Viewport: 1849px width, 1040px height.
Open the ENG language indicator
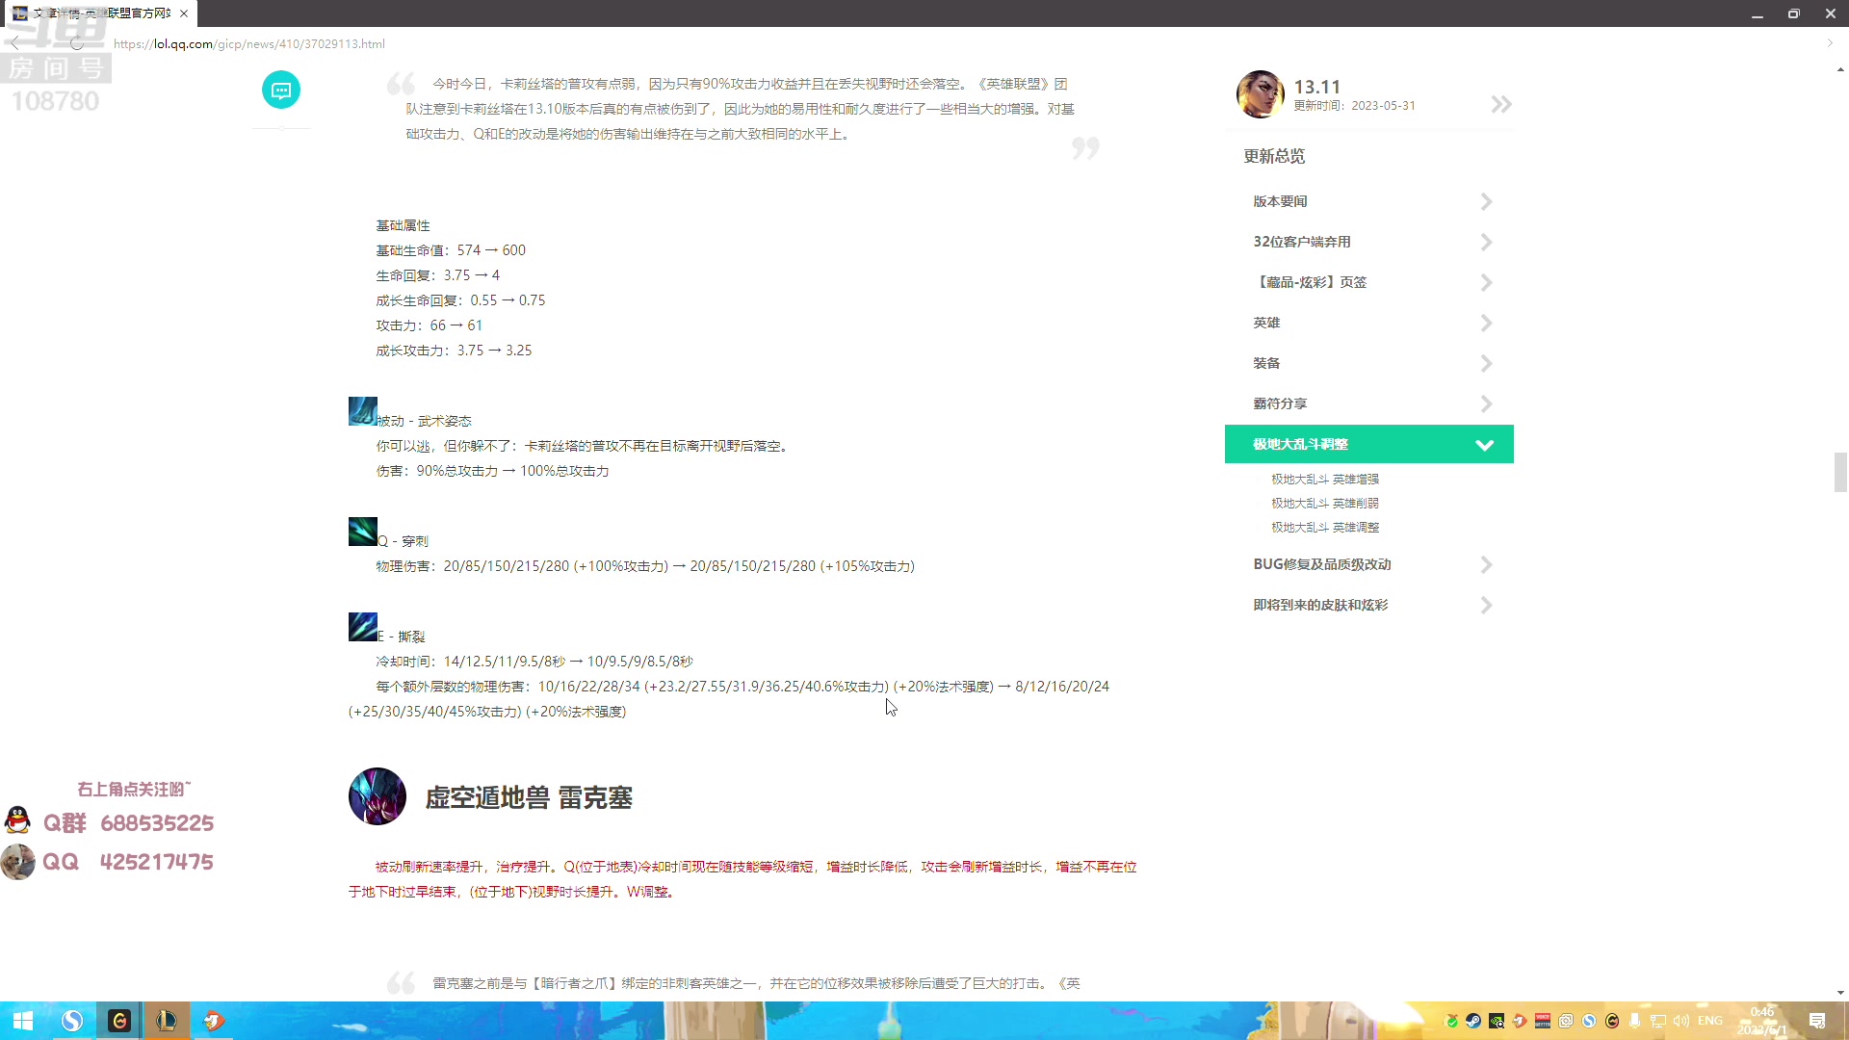pyautogui.click(x=1711, y=1021)
